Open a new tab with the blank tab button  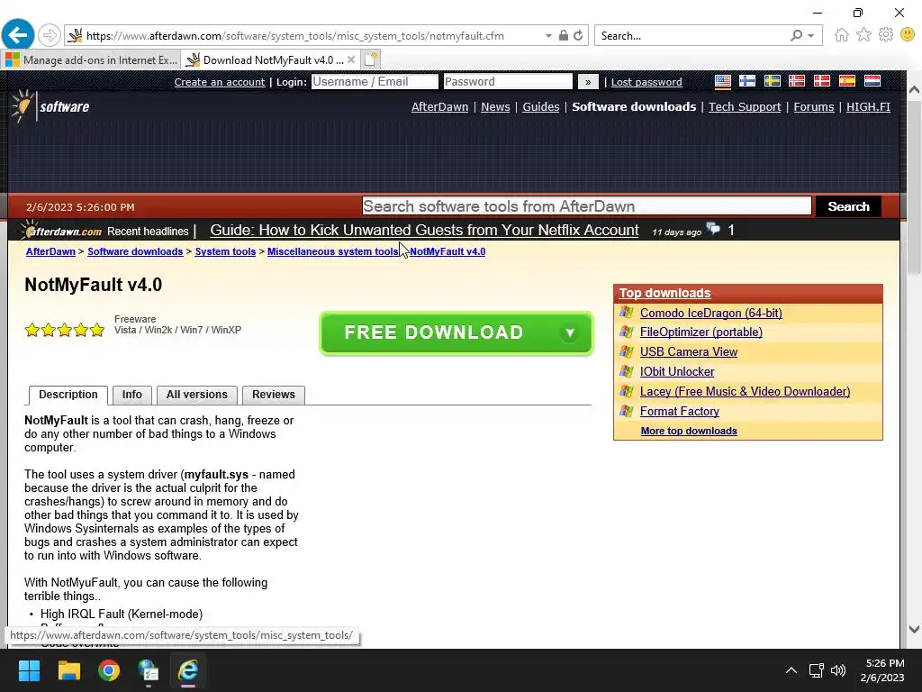point(370,59)
